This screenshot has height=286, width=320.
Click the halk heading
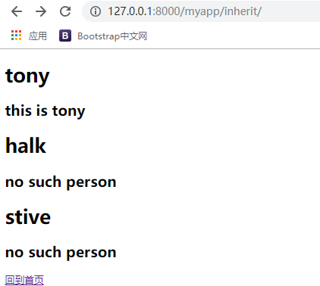click(26, 145)
